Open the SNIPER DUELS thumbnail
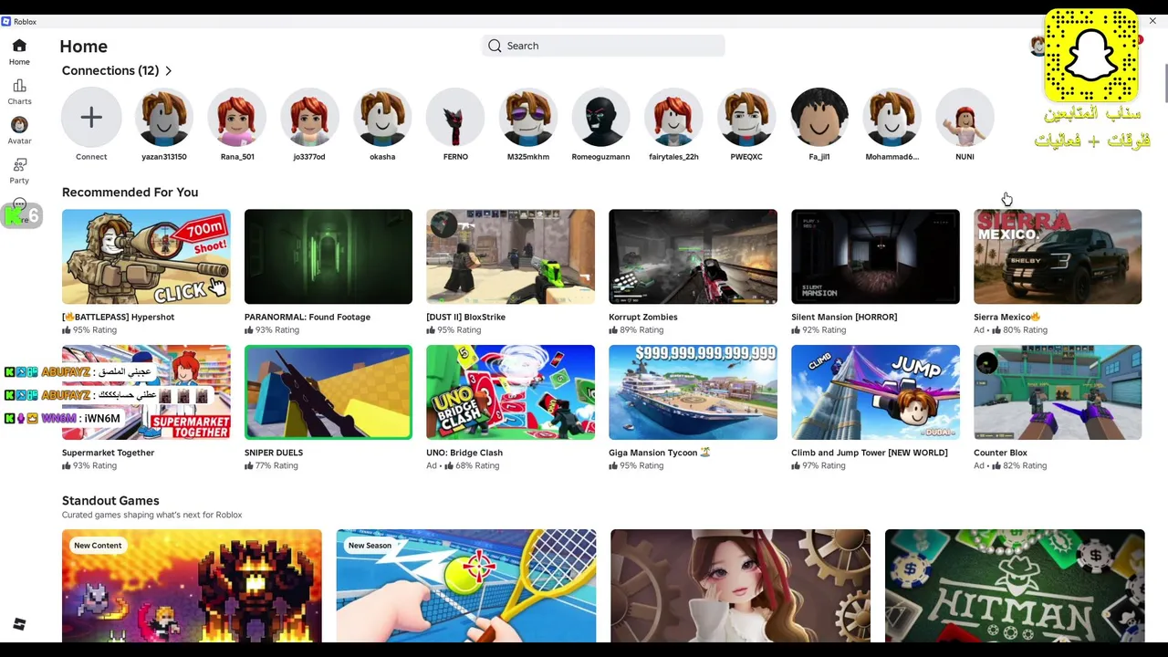This screenshot has width=1168, height=657. click(x=328, y=392)
